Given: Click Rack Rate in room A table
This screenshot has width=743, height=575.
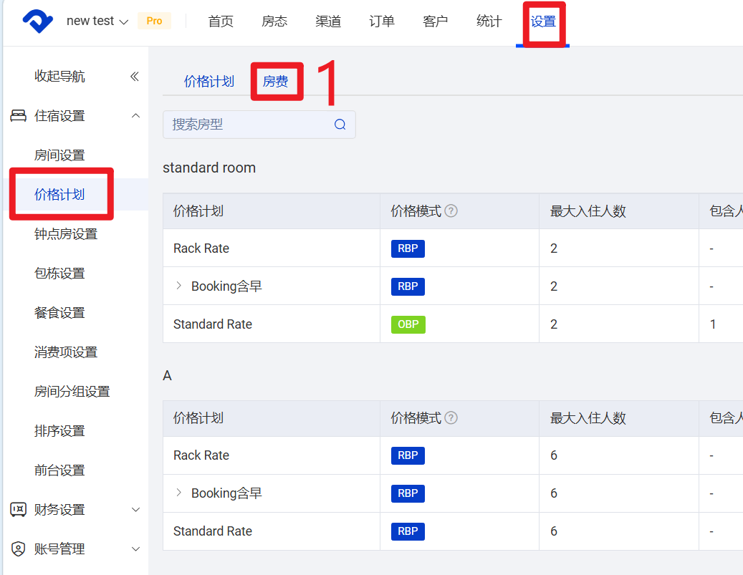Looking at the screenshot, I should coord(201,455).
